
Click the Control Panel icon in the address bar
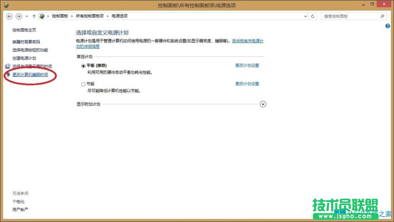42,16
